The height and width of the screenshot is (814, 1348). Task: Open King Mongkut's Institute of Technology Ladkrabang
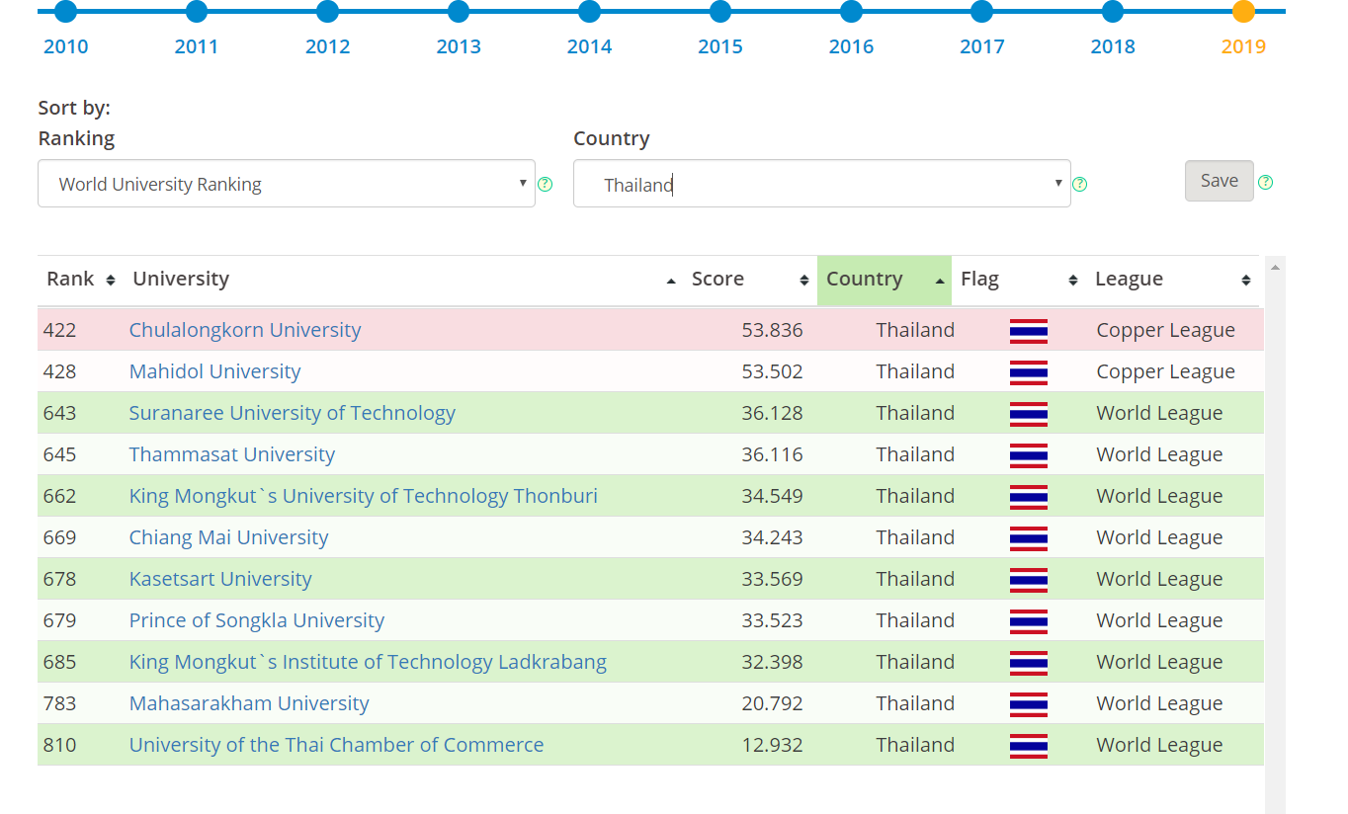(368, 662)
